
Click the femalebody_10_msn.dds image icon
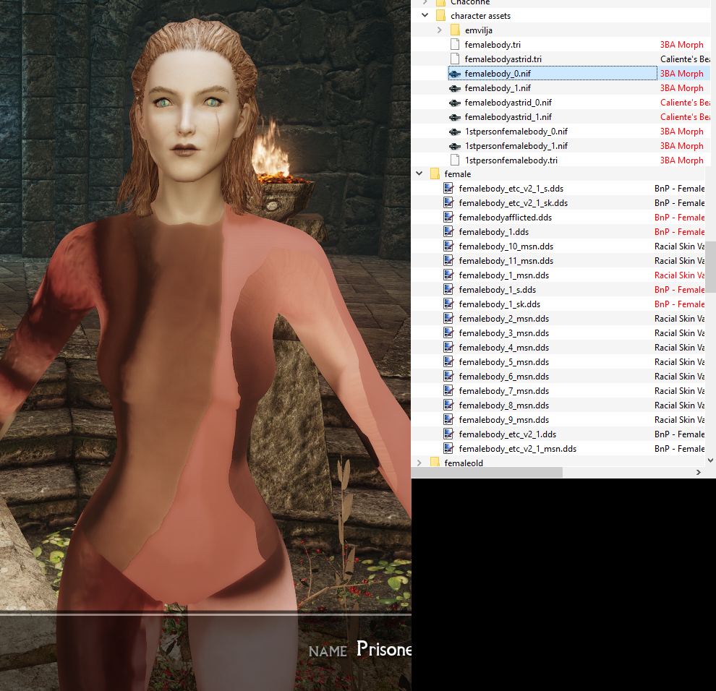[x=448, y=246]
